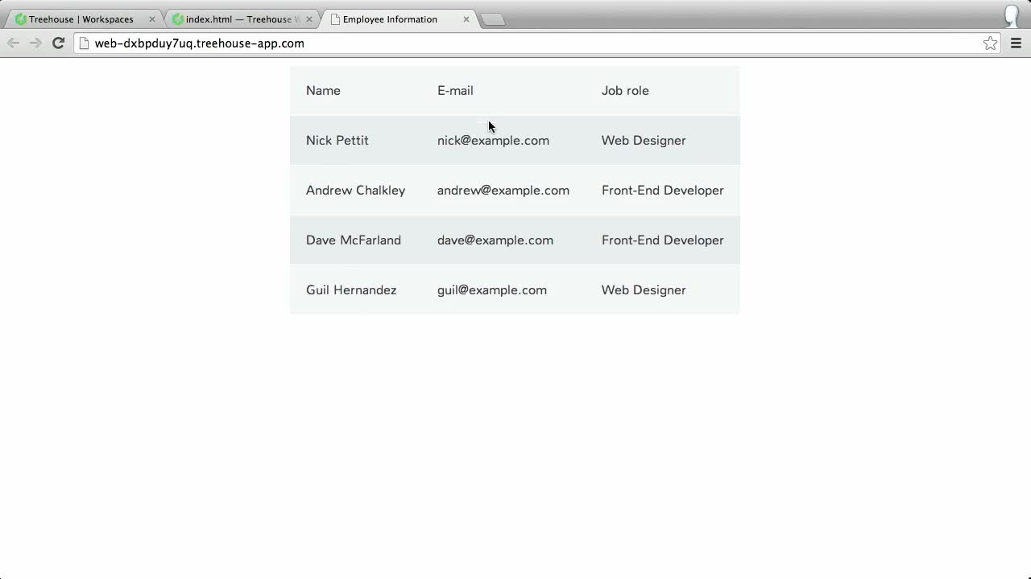Go back with the browser back arrow

[13, 43]
